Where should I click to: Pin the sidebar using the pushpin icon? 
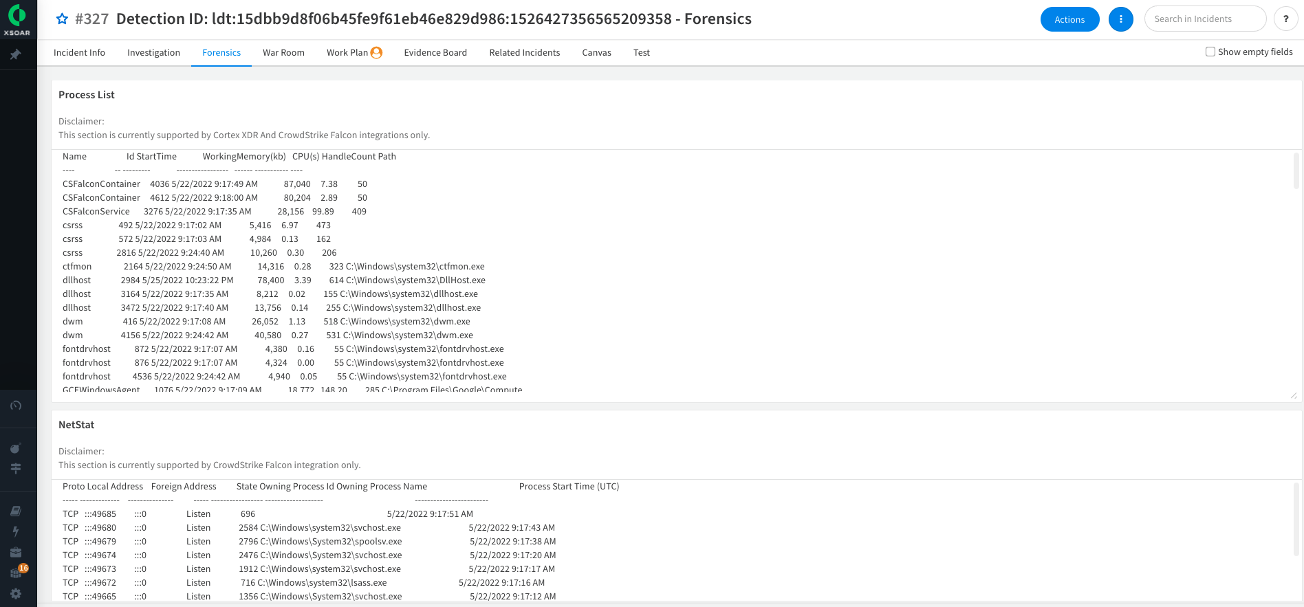[x=16, y=54]
